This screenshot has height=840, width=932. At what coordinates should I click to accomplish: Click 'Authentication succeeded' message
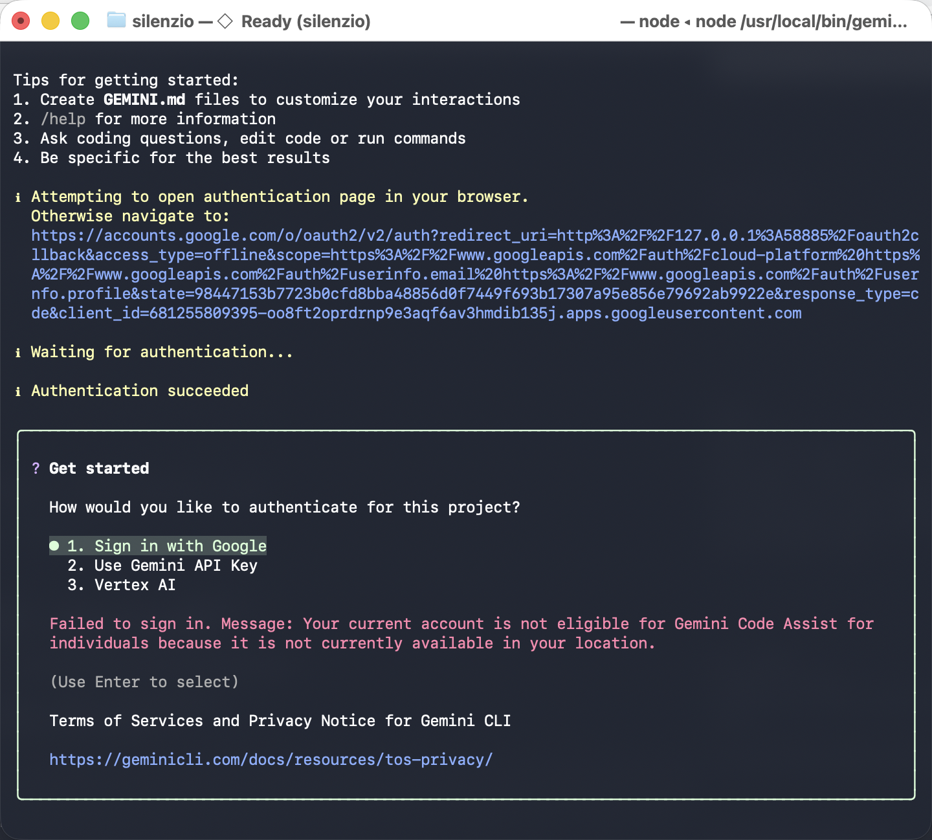point(140,391)
